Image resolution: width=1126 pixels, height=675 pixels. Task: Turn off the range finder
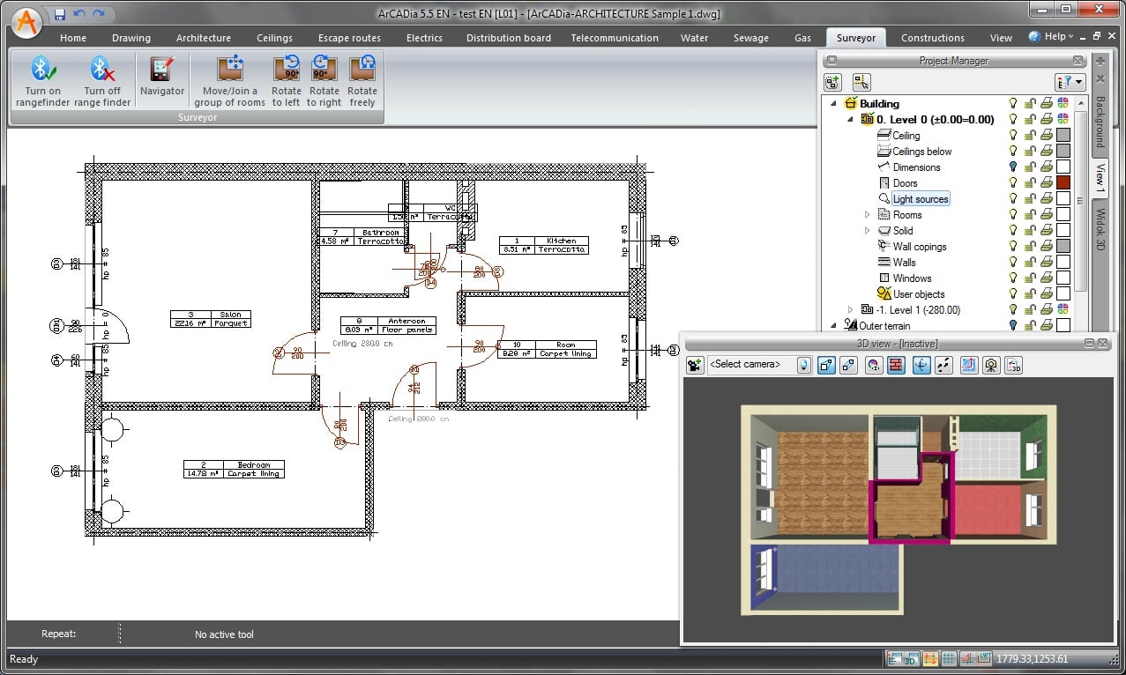pos(101,81)
